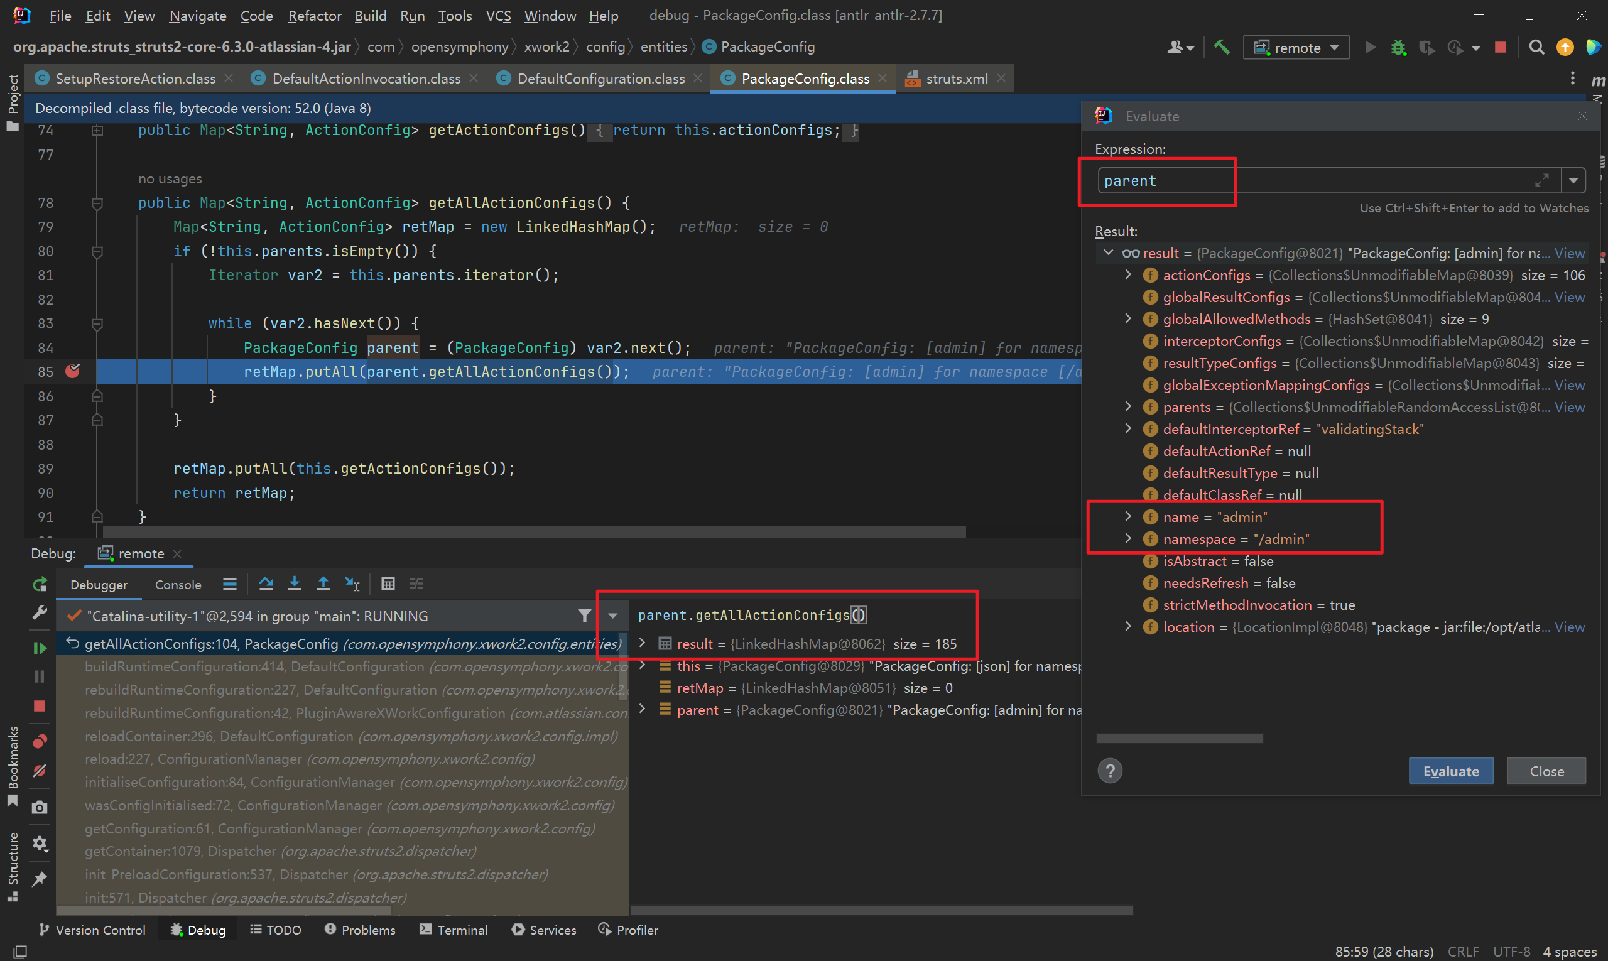
Task: Open debugger settings gear icon
Action: click(x=40, y=843)
